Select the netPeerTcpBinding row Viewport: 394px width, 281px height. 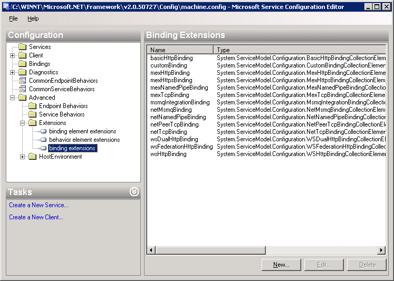coord(266,124)
